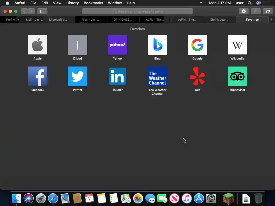The width and height of the screenshot is (275, 206).
Task: Open the Notification Center list icon
Action: [x=266, y=3]
